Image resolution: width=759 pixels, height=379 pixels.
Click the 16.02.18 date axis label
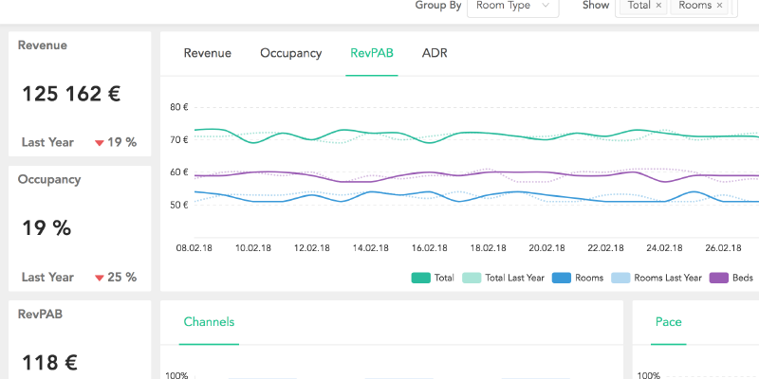[x=430, y=247]
